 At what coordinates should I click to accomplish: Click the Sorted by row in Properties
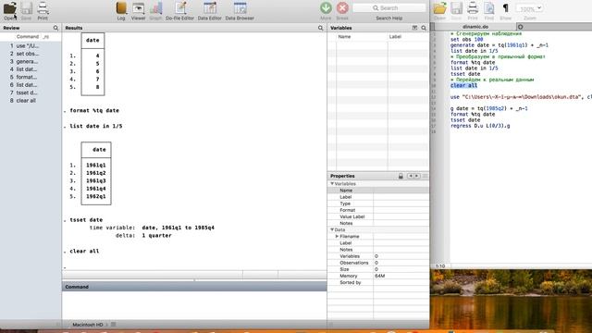pos(378,282)
